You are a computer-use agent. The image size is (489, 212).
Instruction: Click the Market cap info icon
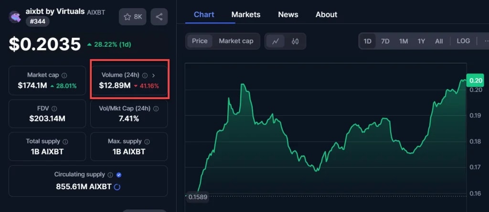pos(64,75)
